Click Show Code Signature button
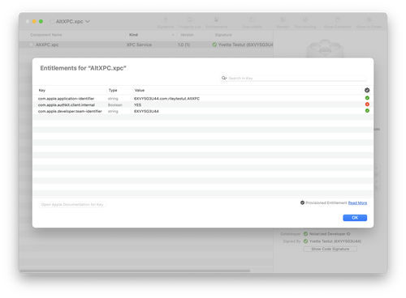 [330, 249]
